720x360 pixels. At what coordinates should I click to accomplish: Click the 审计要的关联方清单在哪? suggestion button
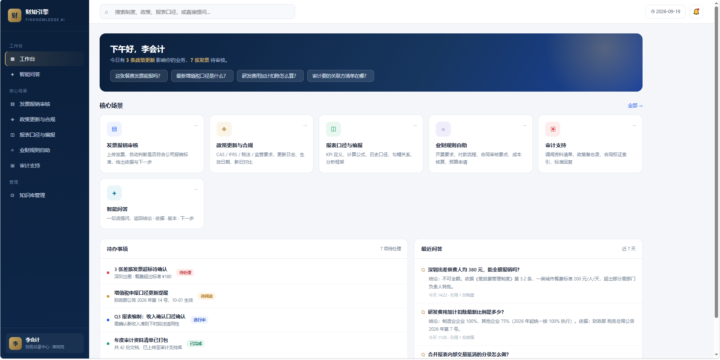pyautogui.click(x=341, y=76)
